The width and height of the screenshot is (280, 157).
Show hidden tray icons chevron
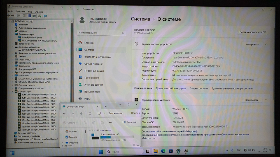point(227,150)
